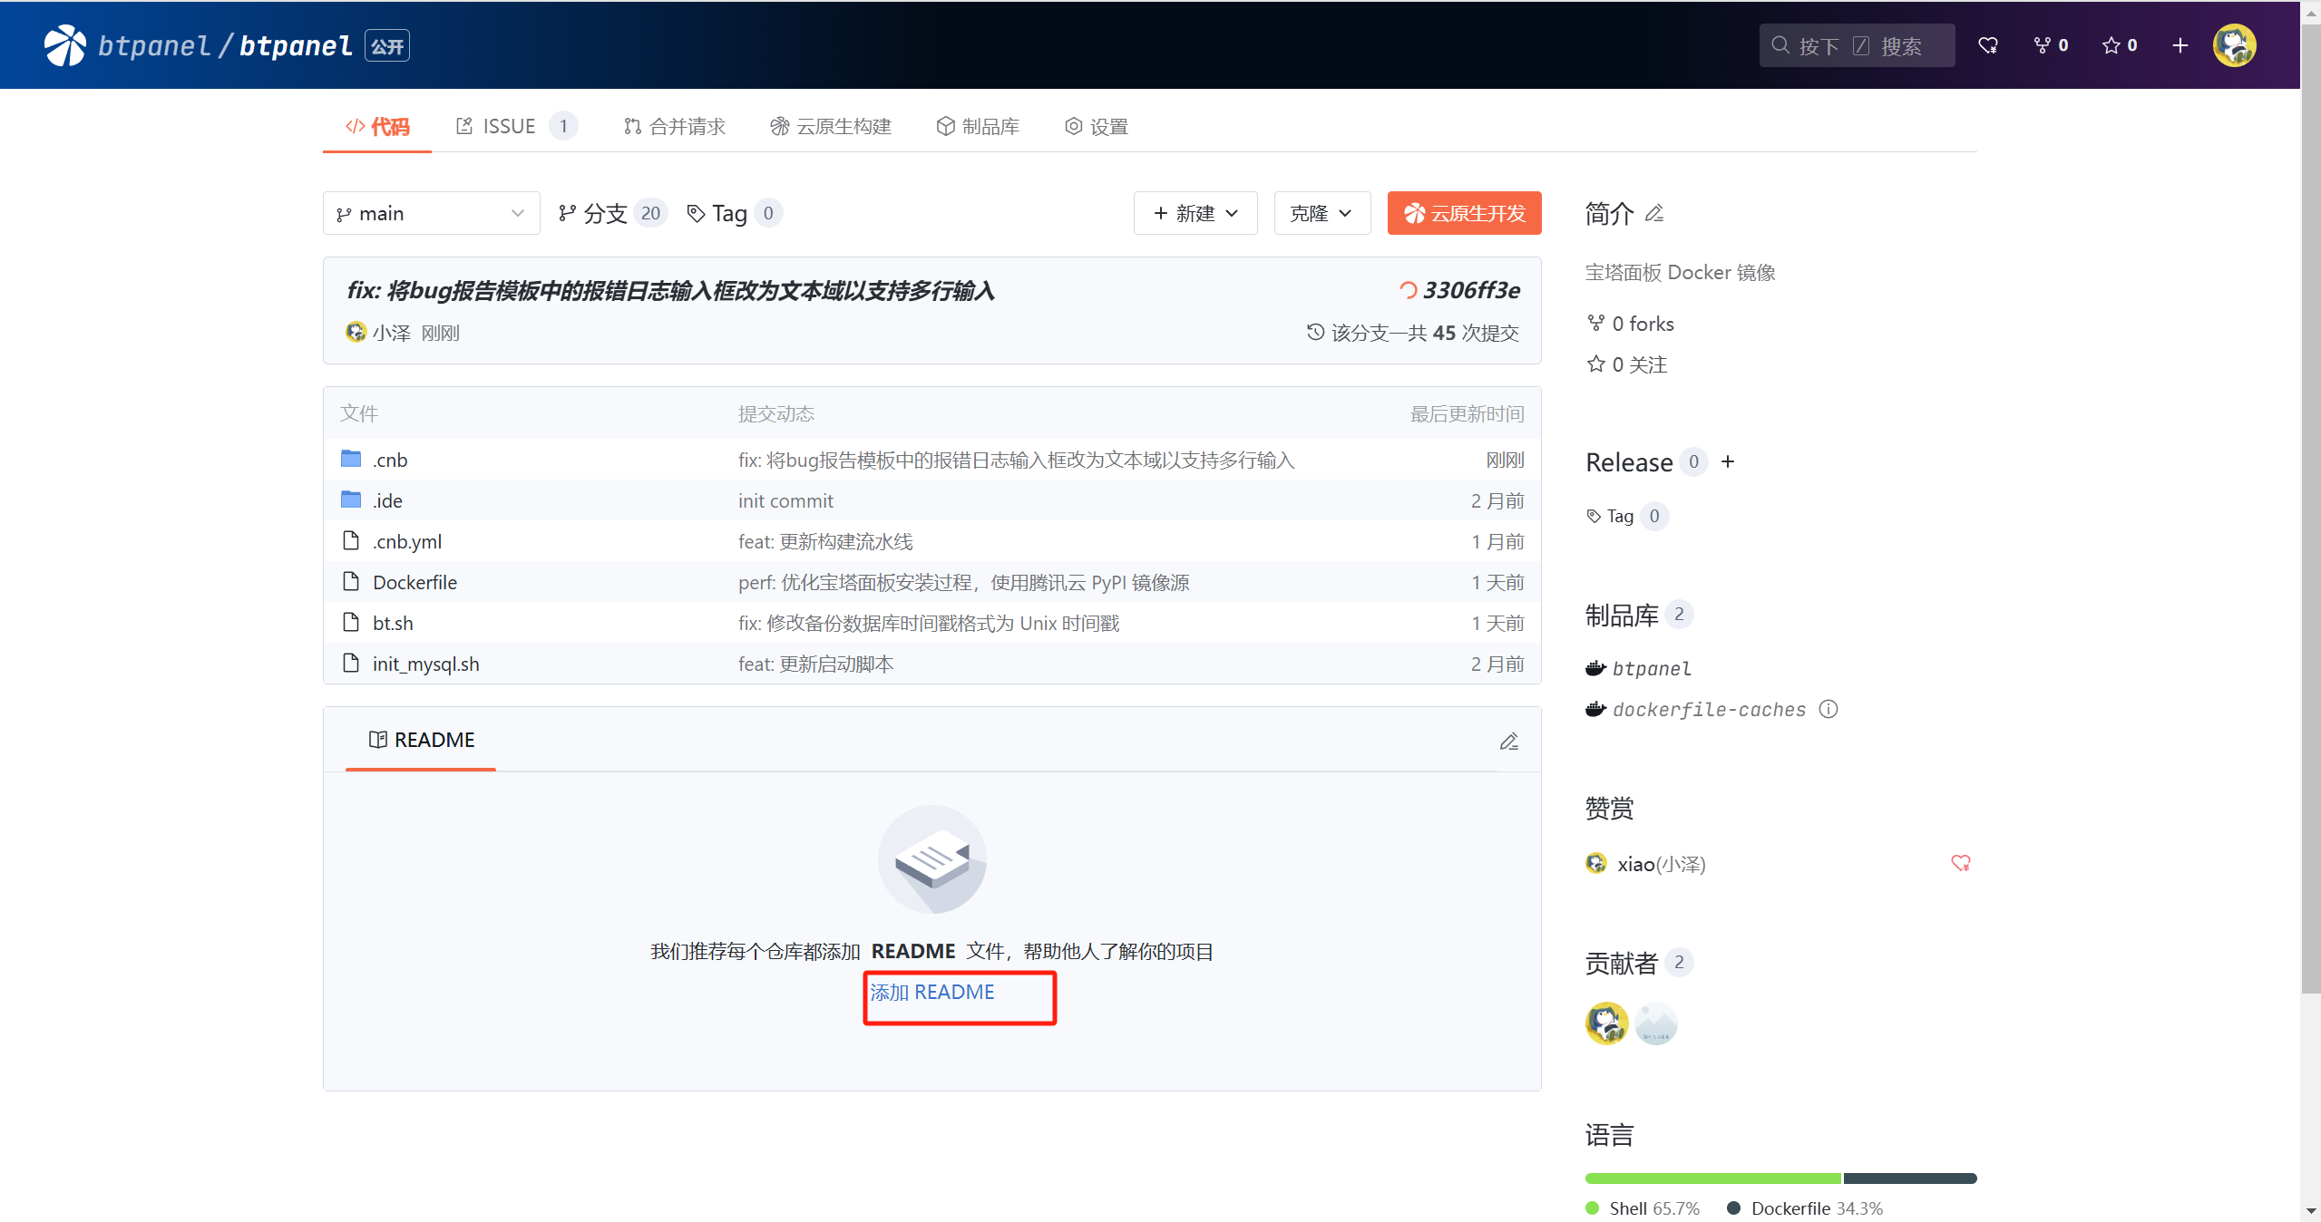This screenshot has width=2321, height=1222.
Task: Expand the 新建 dropdown
Action: tap(1195, 213)
